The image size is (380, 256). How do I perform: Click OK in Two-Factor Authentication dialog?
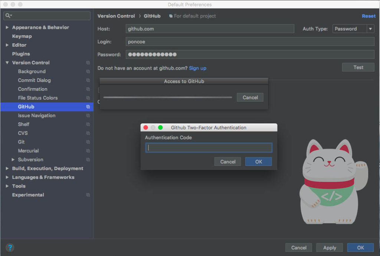click(259, 162)
